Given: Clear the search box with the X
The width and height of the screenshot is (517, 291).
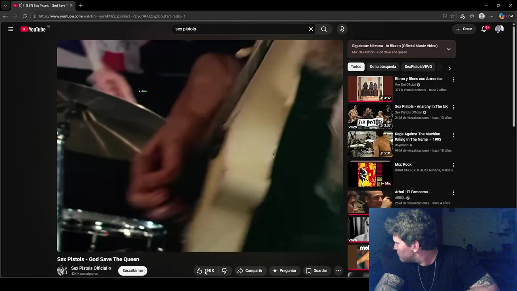Looking at the screenshot, I should (311, 29).
